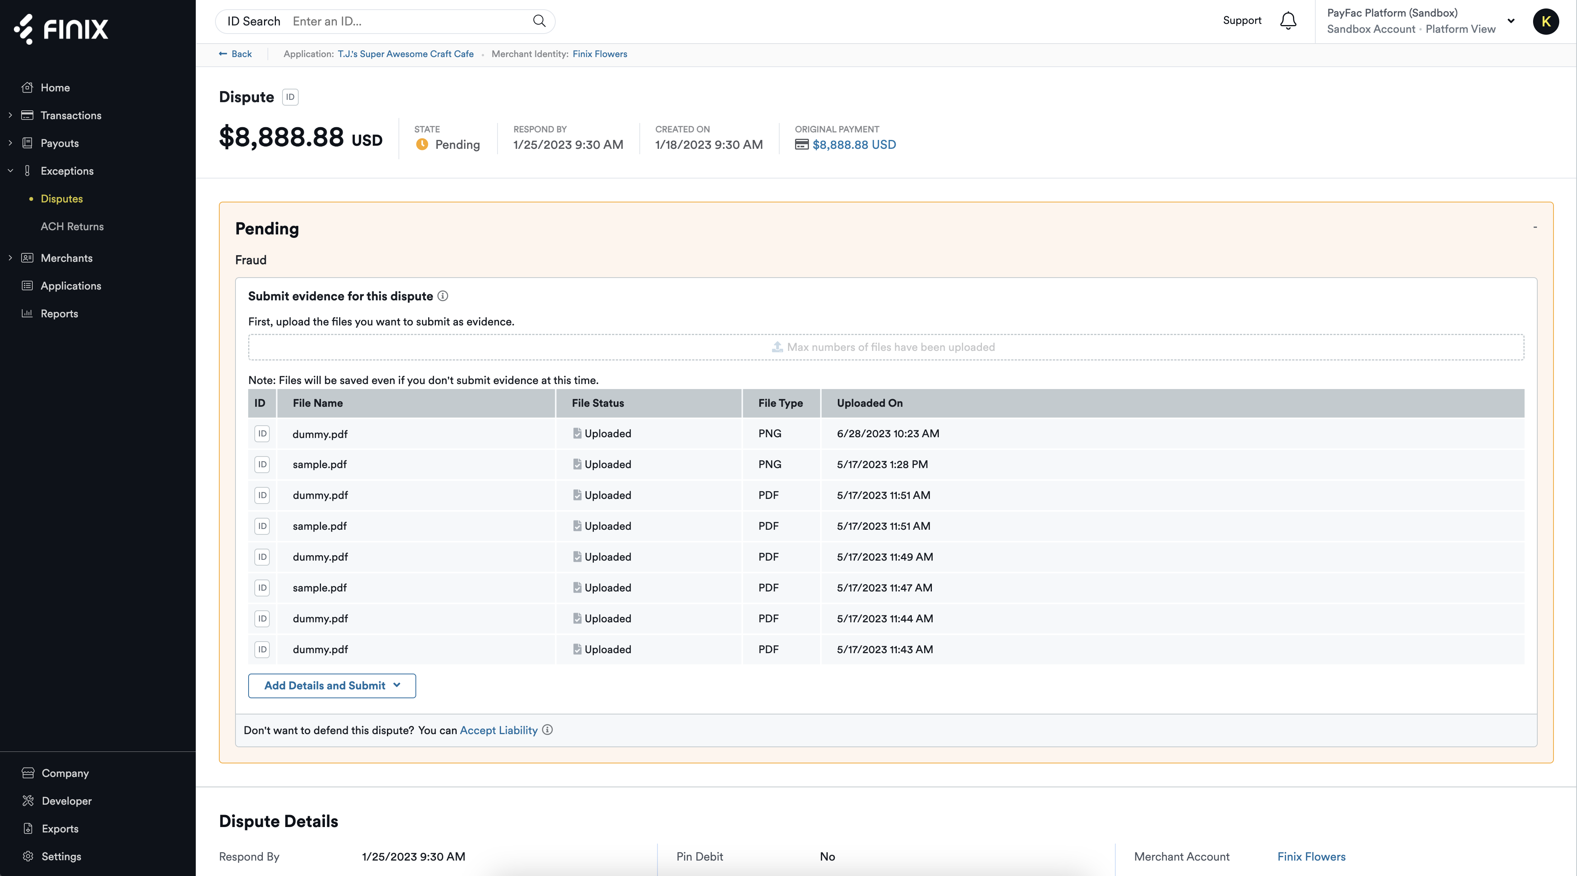Click the Developer sidebar item label

(x=67, y=801)
